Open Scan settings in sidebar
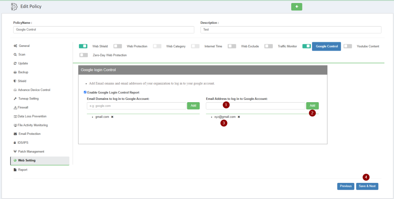The width and height of the screenshot is (394, 199). click(22, 55)
